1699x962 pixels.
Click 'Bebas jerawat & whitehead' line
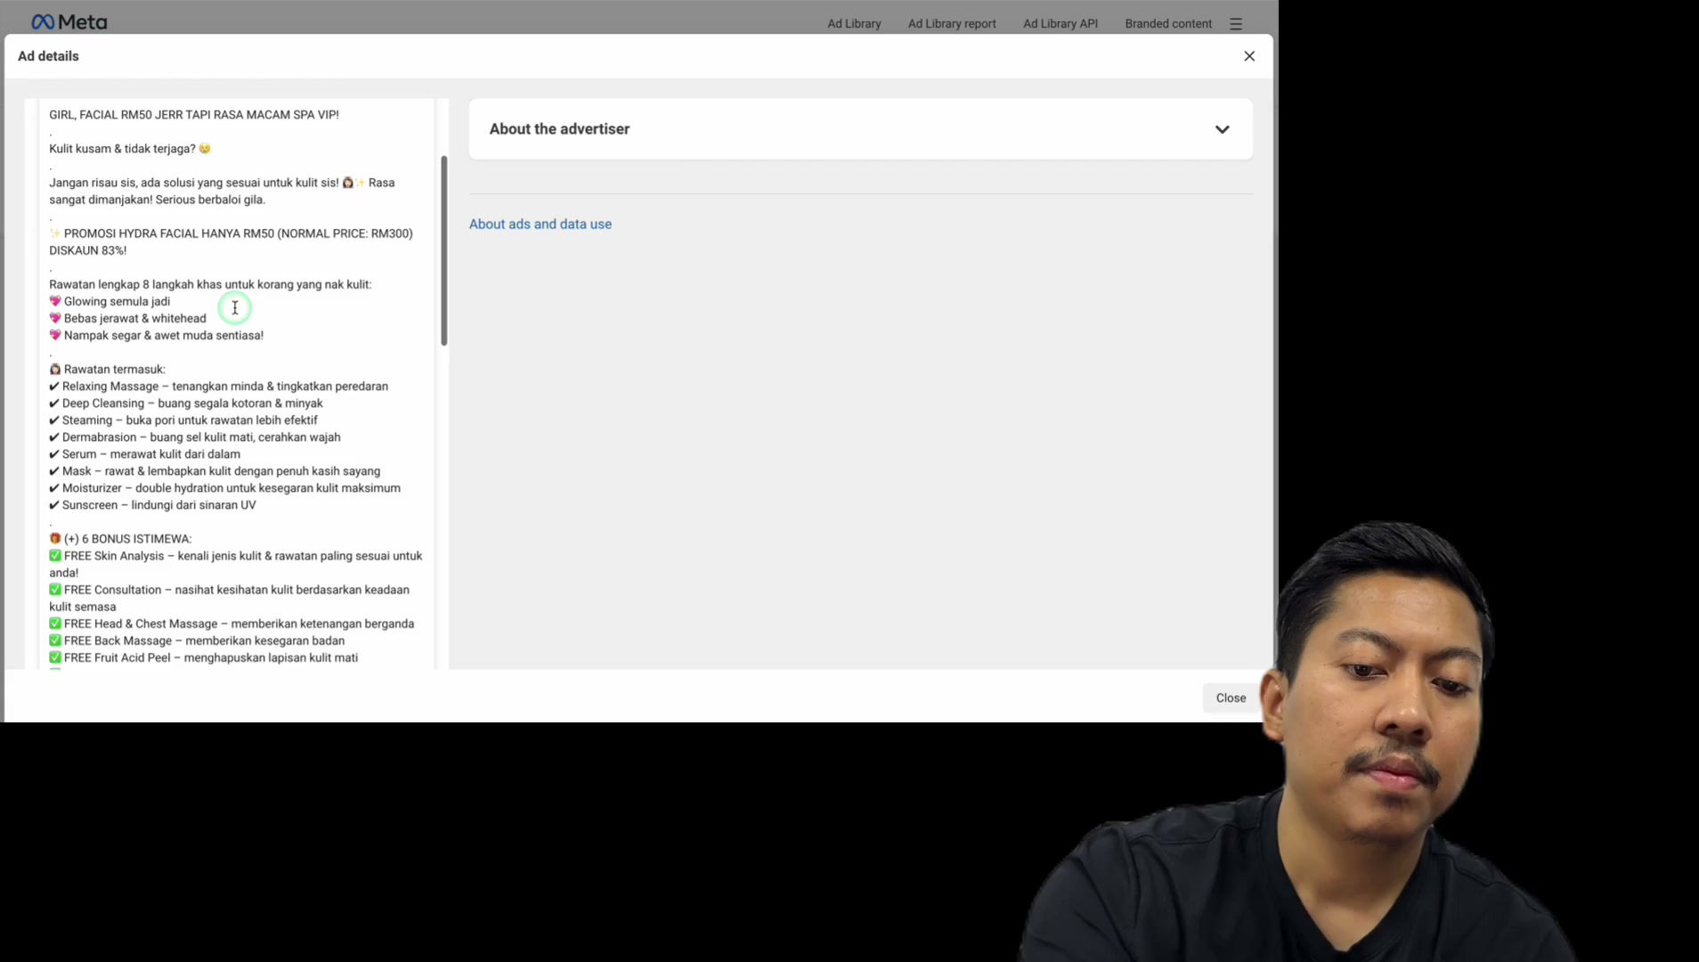pyautogui.click(x=127, y=319)
